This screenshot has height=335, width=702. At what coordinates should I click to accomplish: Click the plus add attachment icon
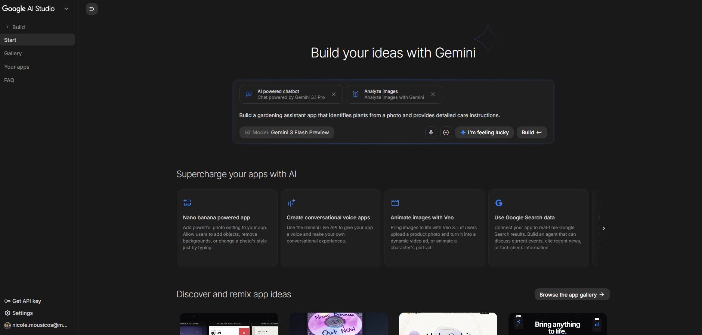coord(446,132)
